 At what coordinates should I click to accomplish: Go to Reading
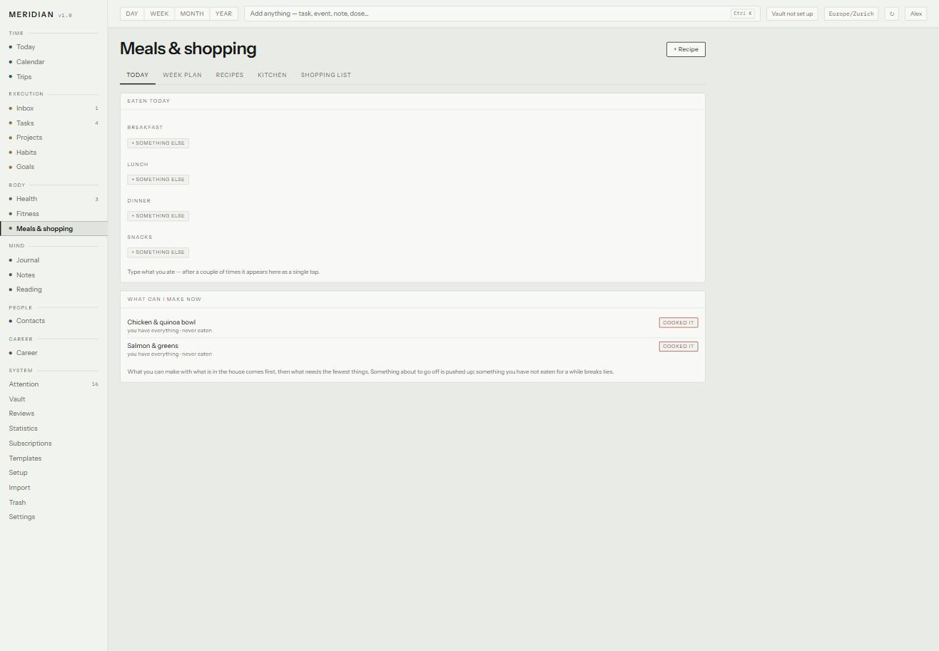click(54, 289)
